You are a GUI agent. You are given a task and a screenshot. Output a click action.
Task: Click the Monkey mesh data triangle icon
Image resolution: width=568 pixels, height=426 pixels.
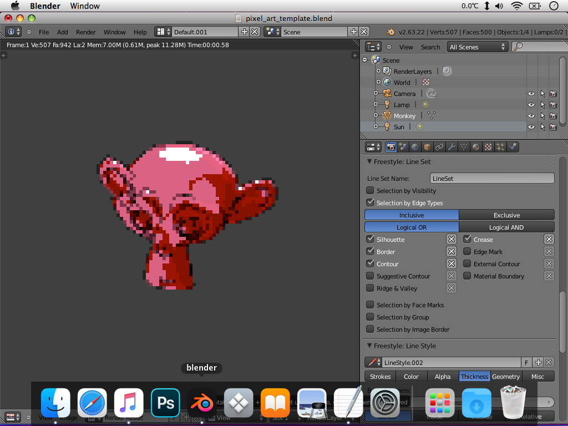point(432,115)
